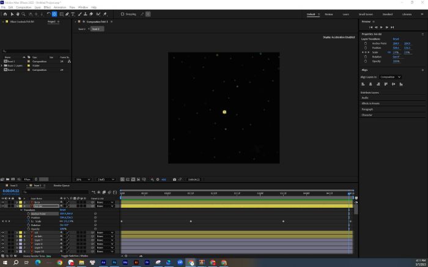The image size is (428, 267).
Task: Open the Align panel menu
Action: coord(422,70)
